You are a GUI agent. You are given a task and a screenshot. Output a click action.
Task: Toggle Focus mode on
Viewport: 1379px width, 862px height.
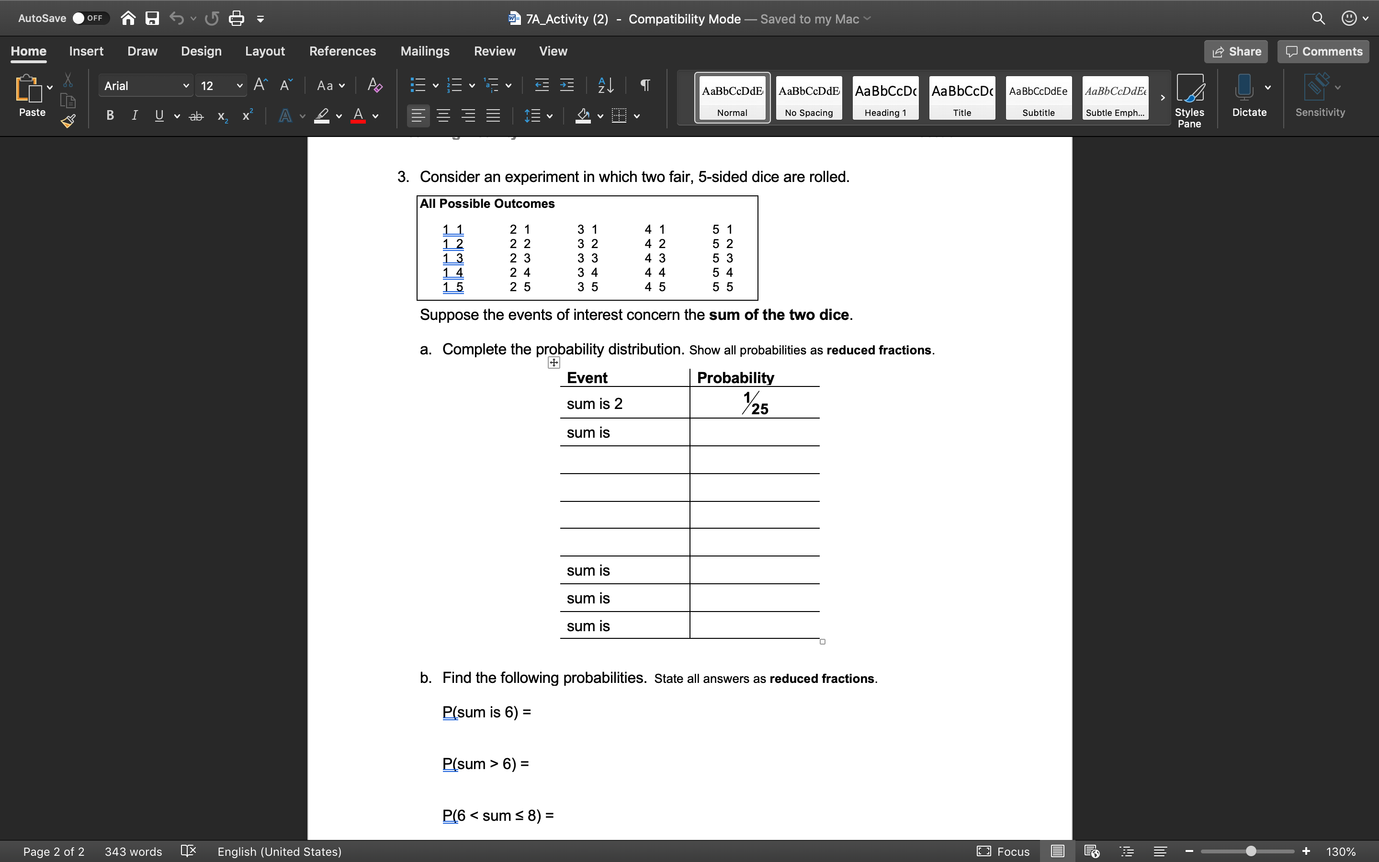[x=1014, y=852]
